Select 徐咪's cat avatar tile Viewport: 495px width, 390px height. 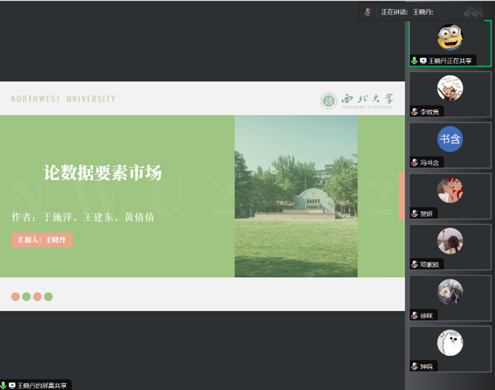click(x=450, y=292)
